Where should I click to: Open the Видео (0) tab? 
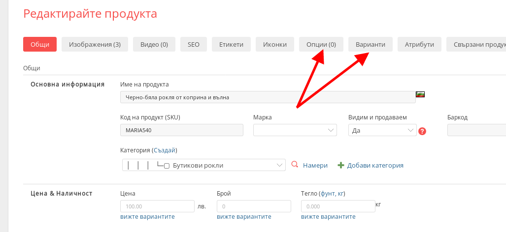coord(154,44)
